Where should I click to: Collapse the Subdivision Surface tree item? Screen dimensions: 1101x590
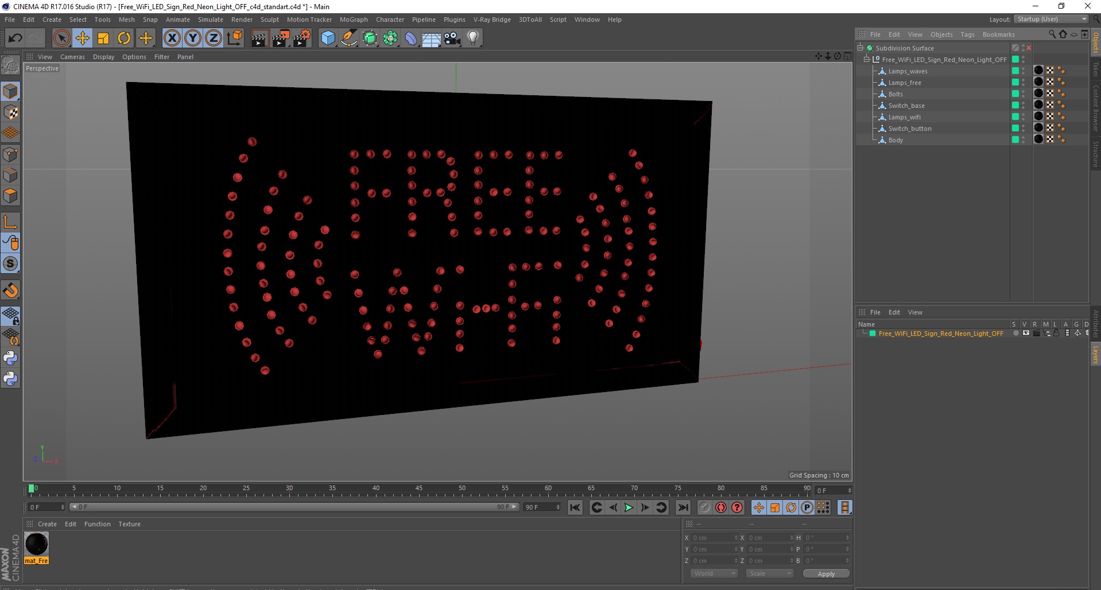(x=860, y=48)
